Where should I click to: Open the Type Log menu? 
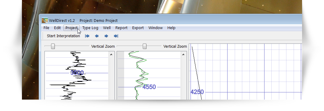pos(90,28)
